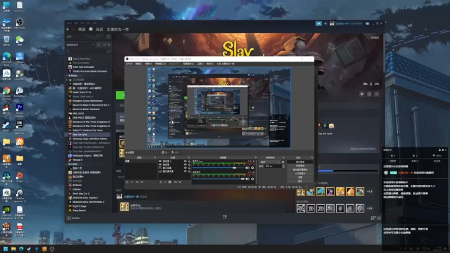Click Windows Start button on taskbar
Image resolution: width=450 pixels, height=253 pixels.
point(6,249)
